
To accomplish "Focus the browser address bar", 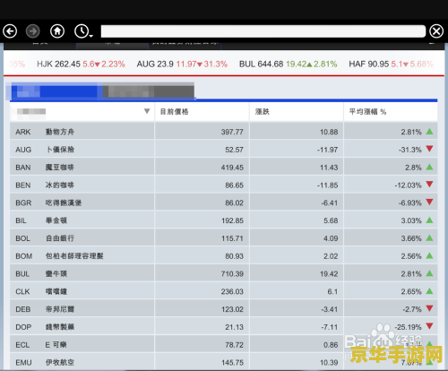I will [x=263, y=31].
